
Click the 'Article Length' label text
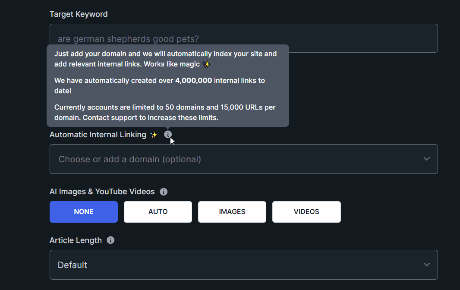pyautogui.click(x=76, y=240)
